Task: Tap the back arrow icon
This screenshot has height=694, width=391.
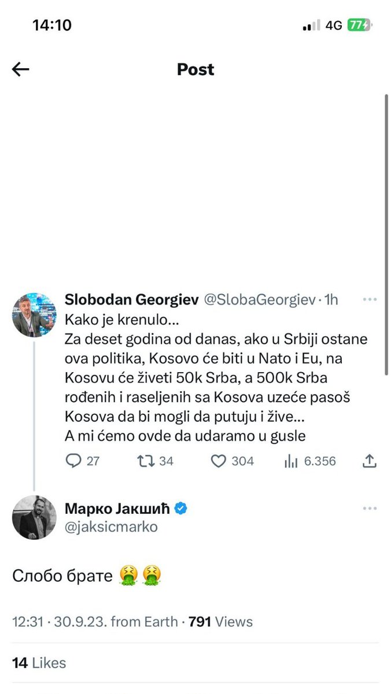Action: 21,70
